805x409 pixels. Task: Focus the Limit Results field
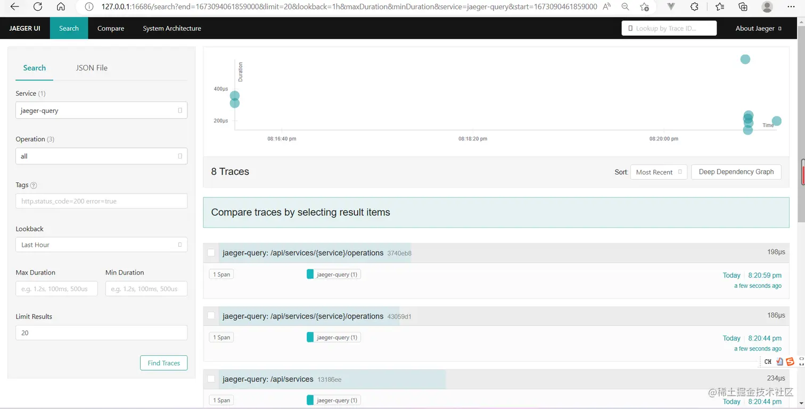click(x=101, y=332)
